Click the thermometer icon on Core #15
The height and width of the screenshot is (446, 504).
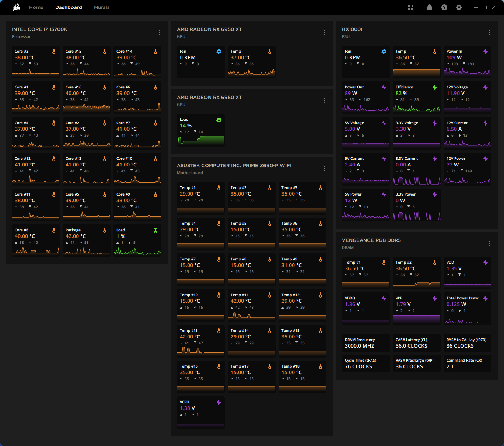click(x=105, y=52)
